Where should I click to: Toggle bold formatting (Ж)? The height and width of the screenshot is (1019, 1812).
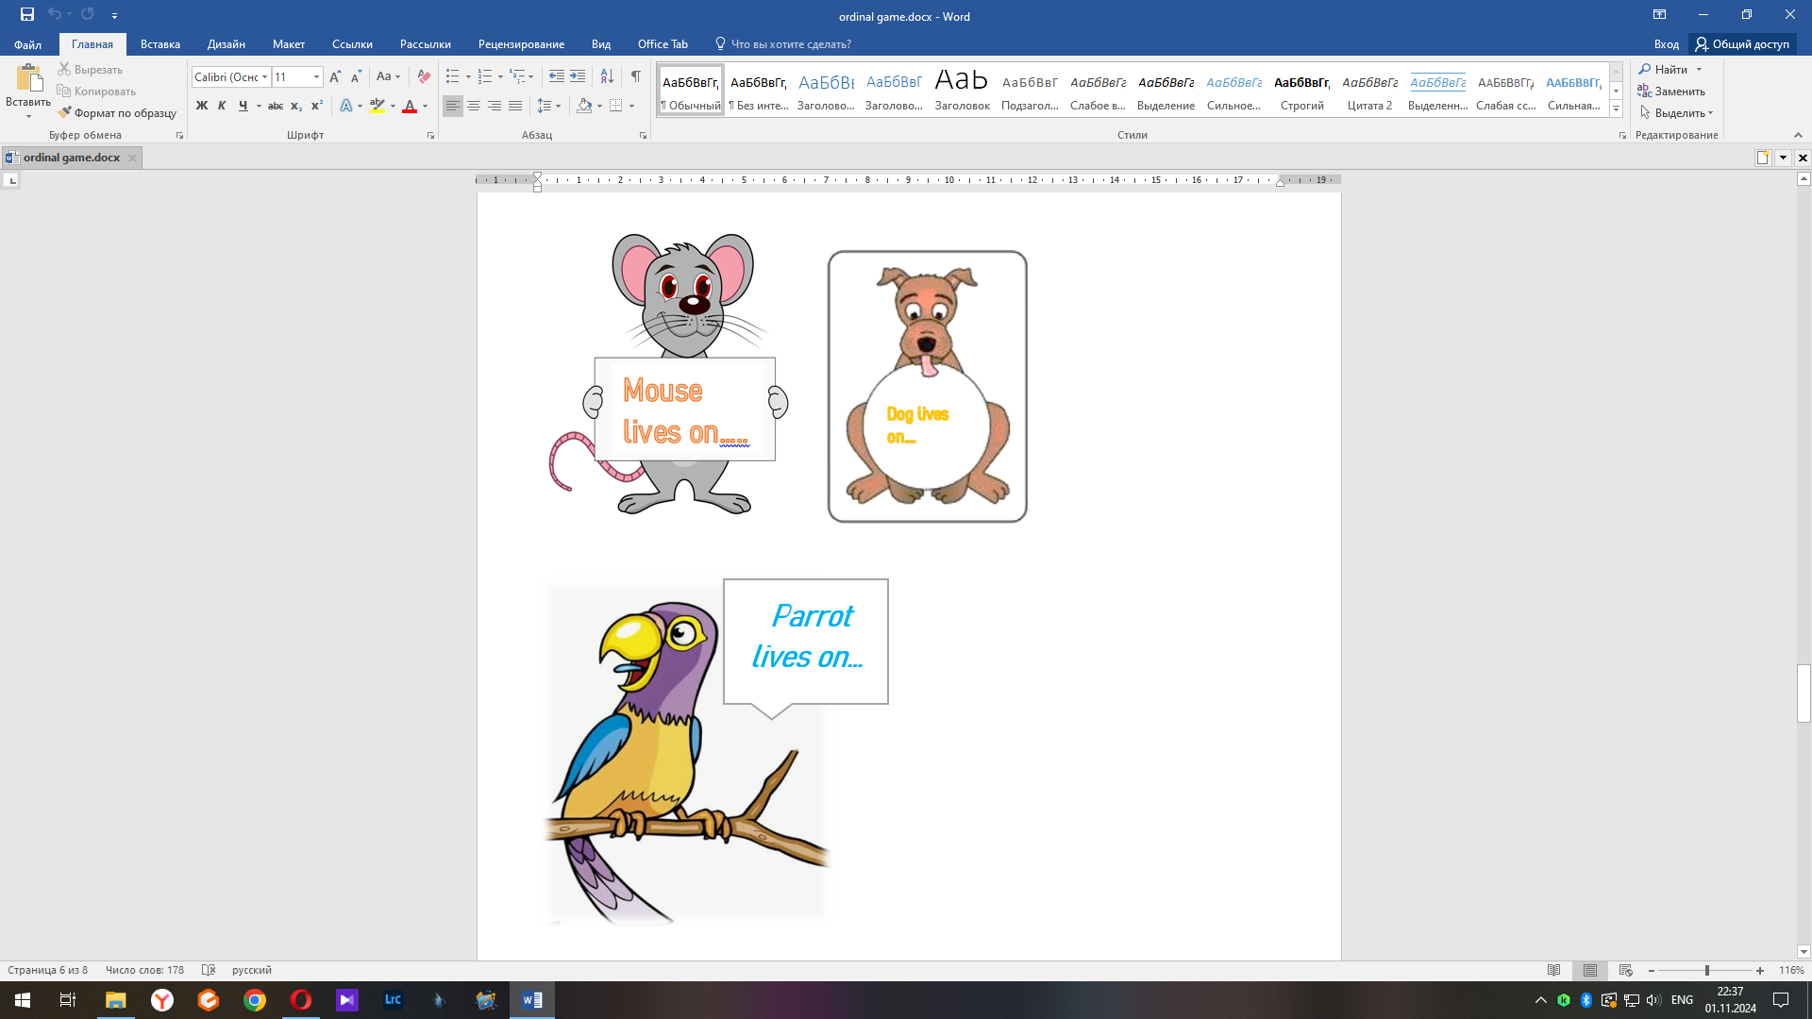[201, 106]
